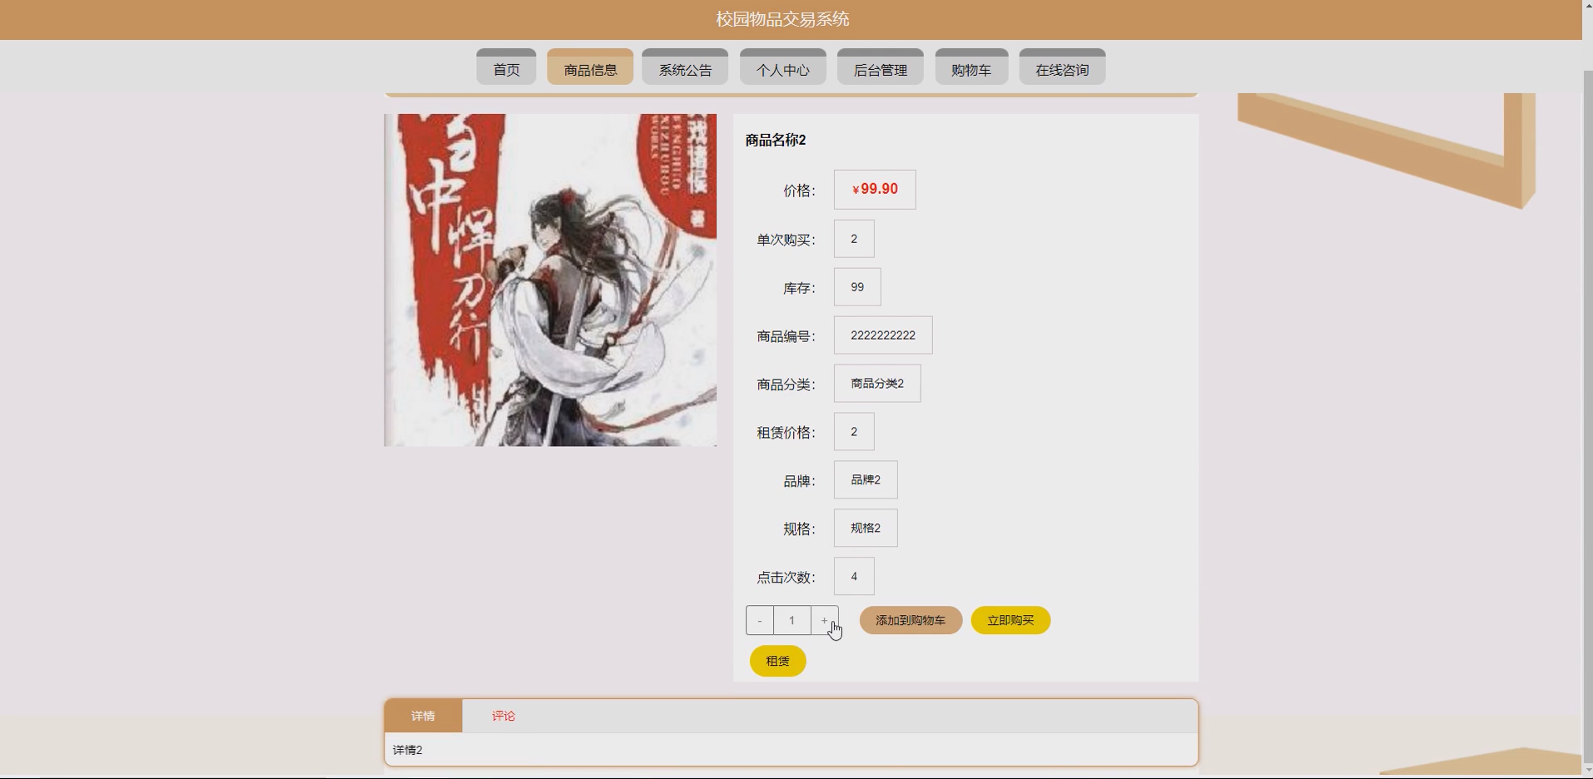Click the 库存 label
Viewport: 1593px width, 779px height.
799,288
